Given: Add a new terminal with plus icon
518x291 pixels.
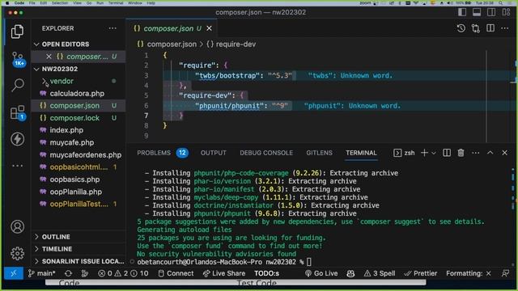Looking at the screenshot, I should pyautogui.click(x=424, y=153).
